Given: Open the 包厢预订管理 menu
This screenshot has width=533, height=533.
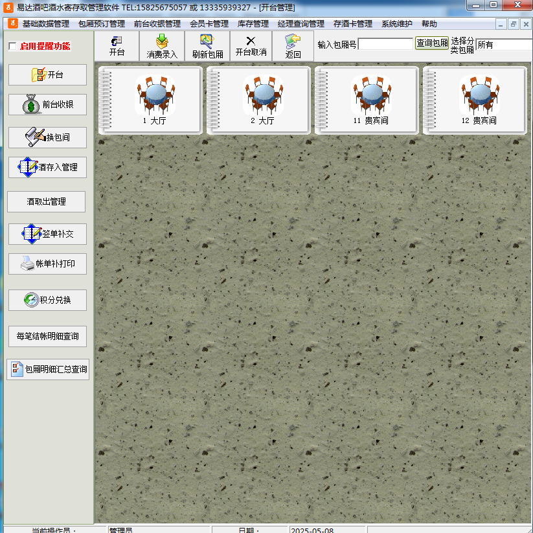Looking at the screenshot, I should pyautogui.click(x=102, y=24).
